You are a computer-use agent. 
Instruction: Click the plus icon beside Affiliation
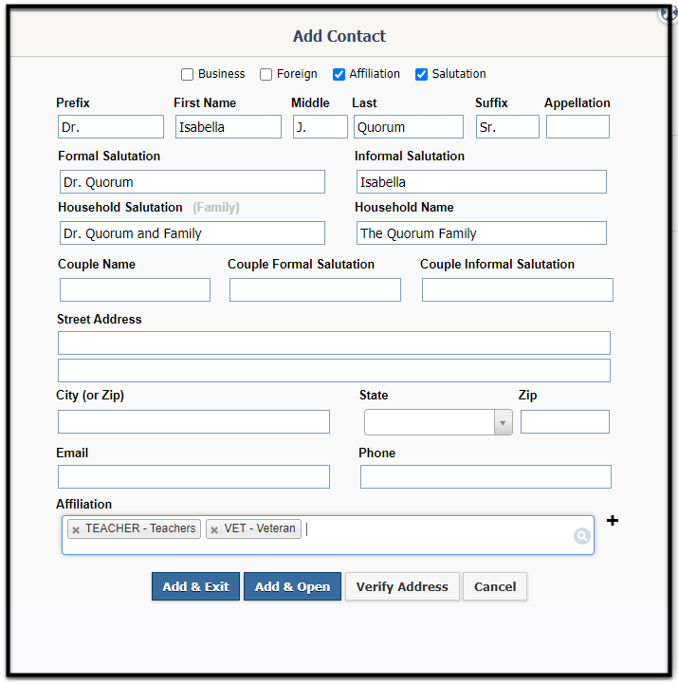tap(613, 520)
